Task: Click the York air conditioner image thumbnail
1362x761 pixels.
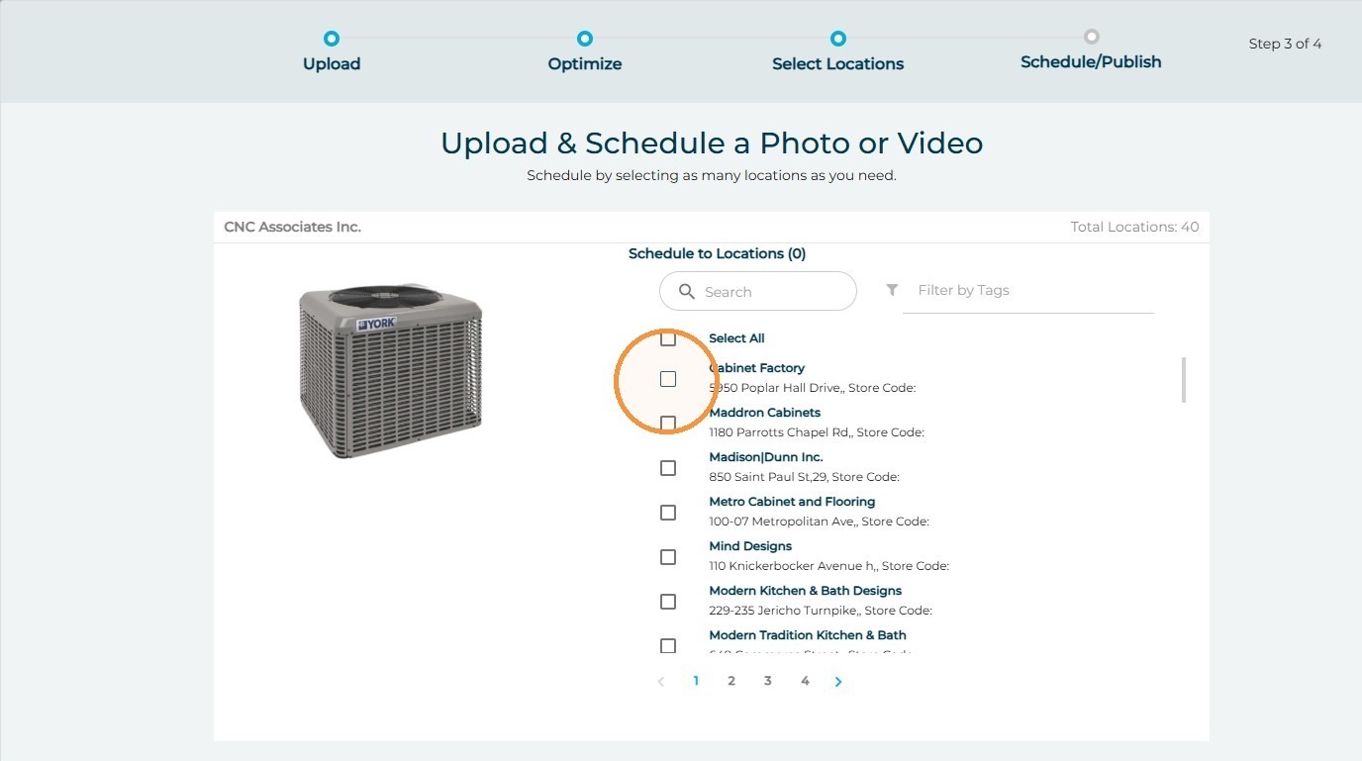Action: pos(391,371)
